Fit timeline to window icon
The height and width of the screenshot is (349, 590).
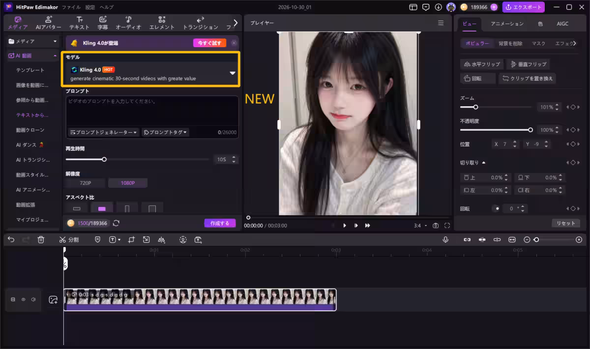[512, 239]
